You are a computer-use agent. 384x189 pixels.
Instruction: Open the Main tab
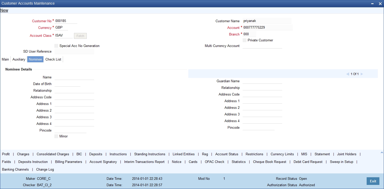pyautogui.click(x=5, y=59)
